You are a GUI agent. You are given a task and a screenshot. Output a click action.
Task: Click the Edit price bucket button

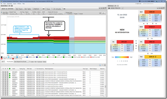click(x=36, y=62)
